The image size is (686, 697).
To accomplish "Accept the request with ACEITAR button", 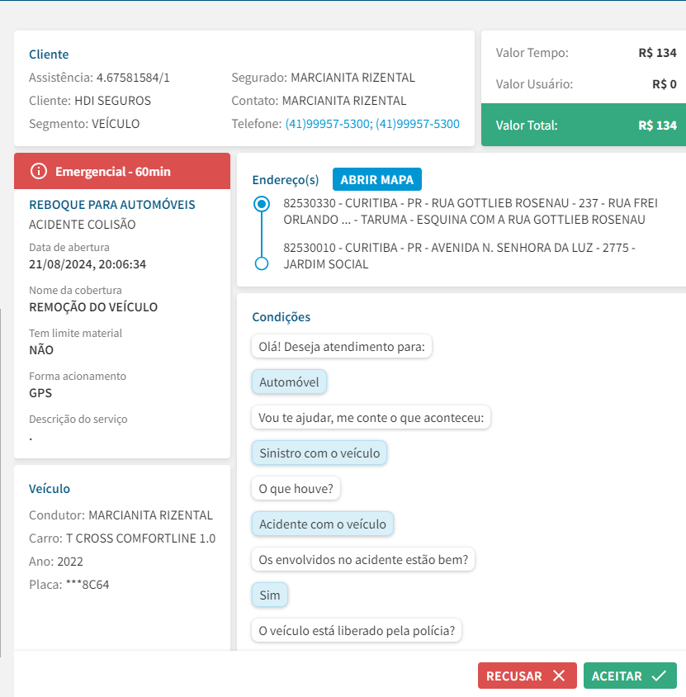I will click(x=629, y=676).
